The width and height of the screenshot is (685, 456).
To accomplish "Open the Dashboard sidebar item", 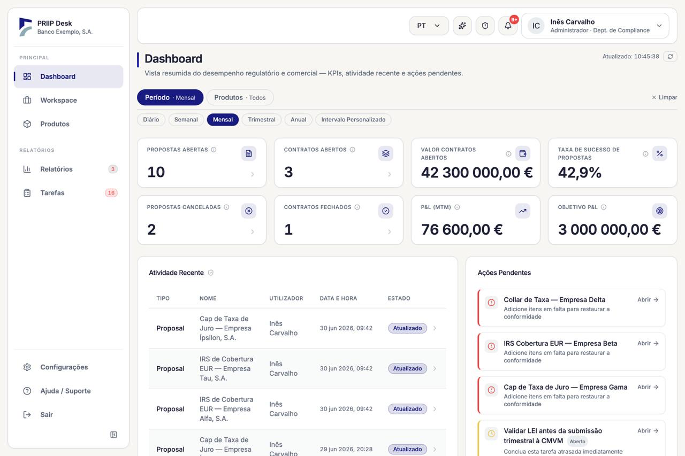I will [68, 76].
